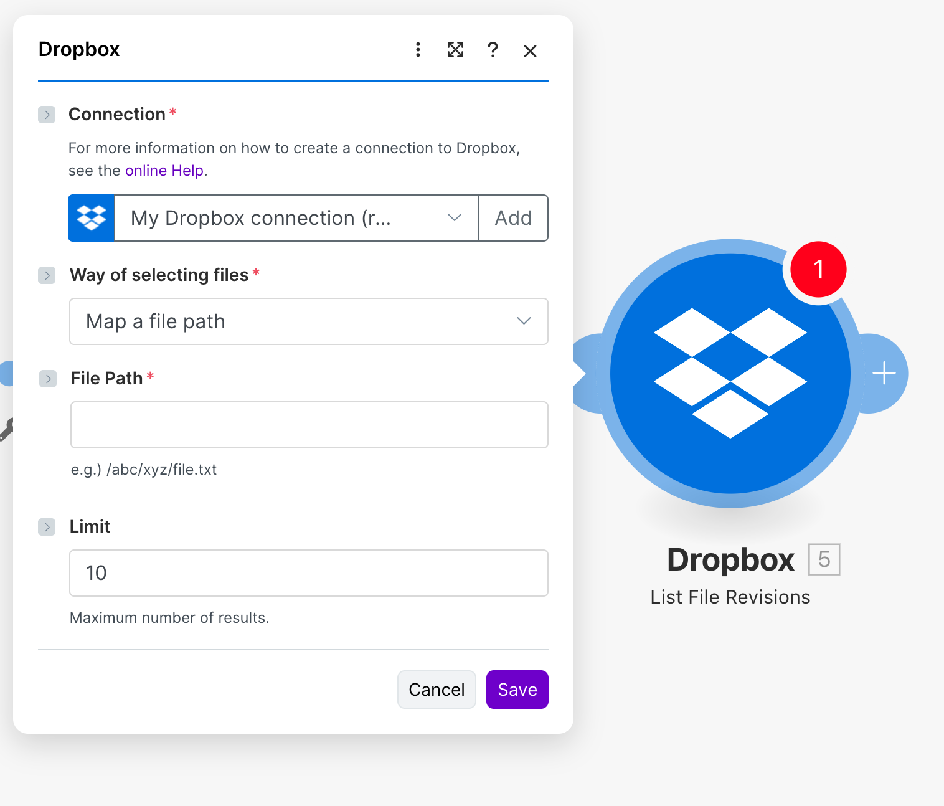The width and height of the screenshot is (944, 806).
Task: Click the Limit field containing 10
Action: point(309,573)
